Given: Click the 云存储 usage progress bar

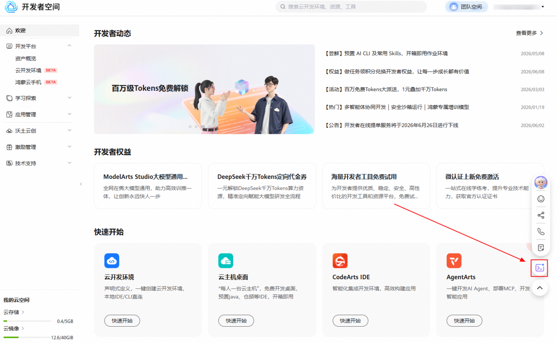Looking at the screenshot, I should click(x=27, y=321).
